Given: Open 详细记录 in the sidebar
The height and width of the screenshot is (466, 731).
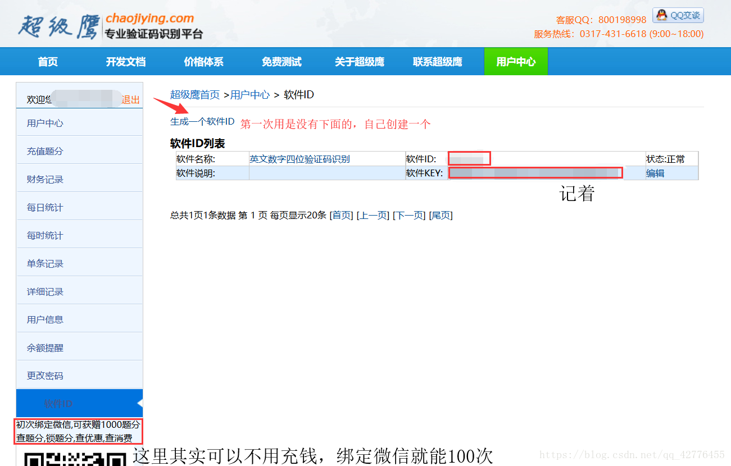Looking at the screenshot, I should coord(79,291).
